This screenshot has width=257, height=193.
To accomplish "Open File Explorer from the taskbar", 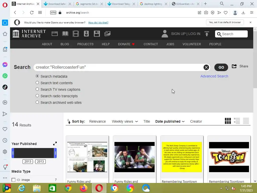I will click(37, 188).
